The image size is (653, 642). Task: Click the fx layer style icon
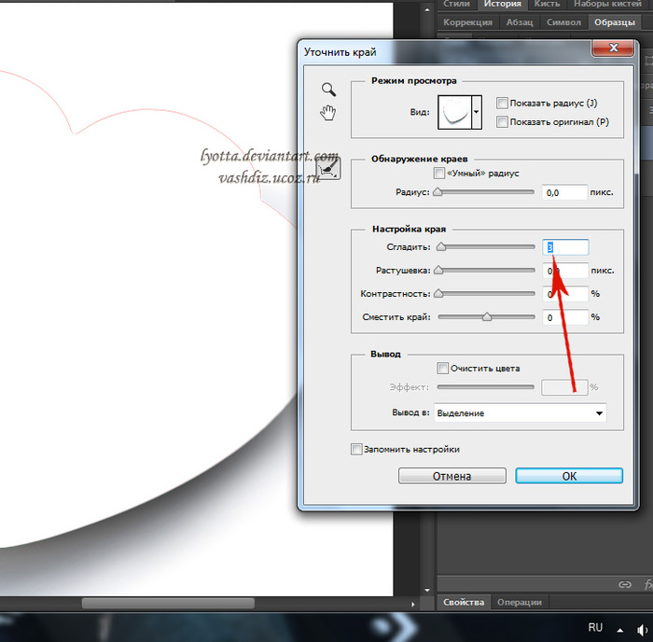[x=647, y=585]
